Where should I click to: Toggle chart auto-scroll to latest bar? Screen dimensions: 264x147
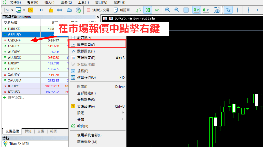196,10
